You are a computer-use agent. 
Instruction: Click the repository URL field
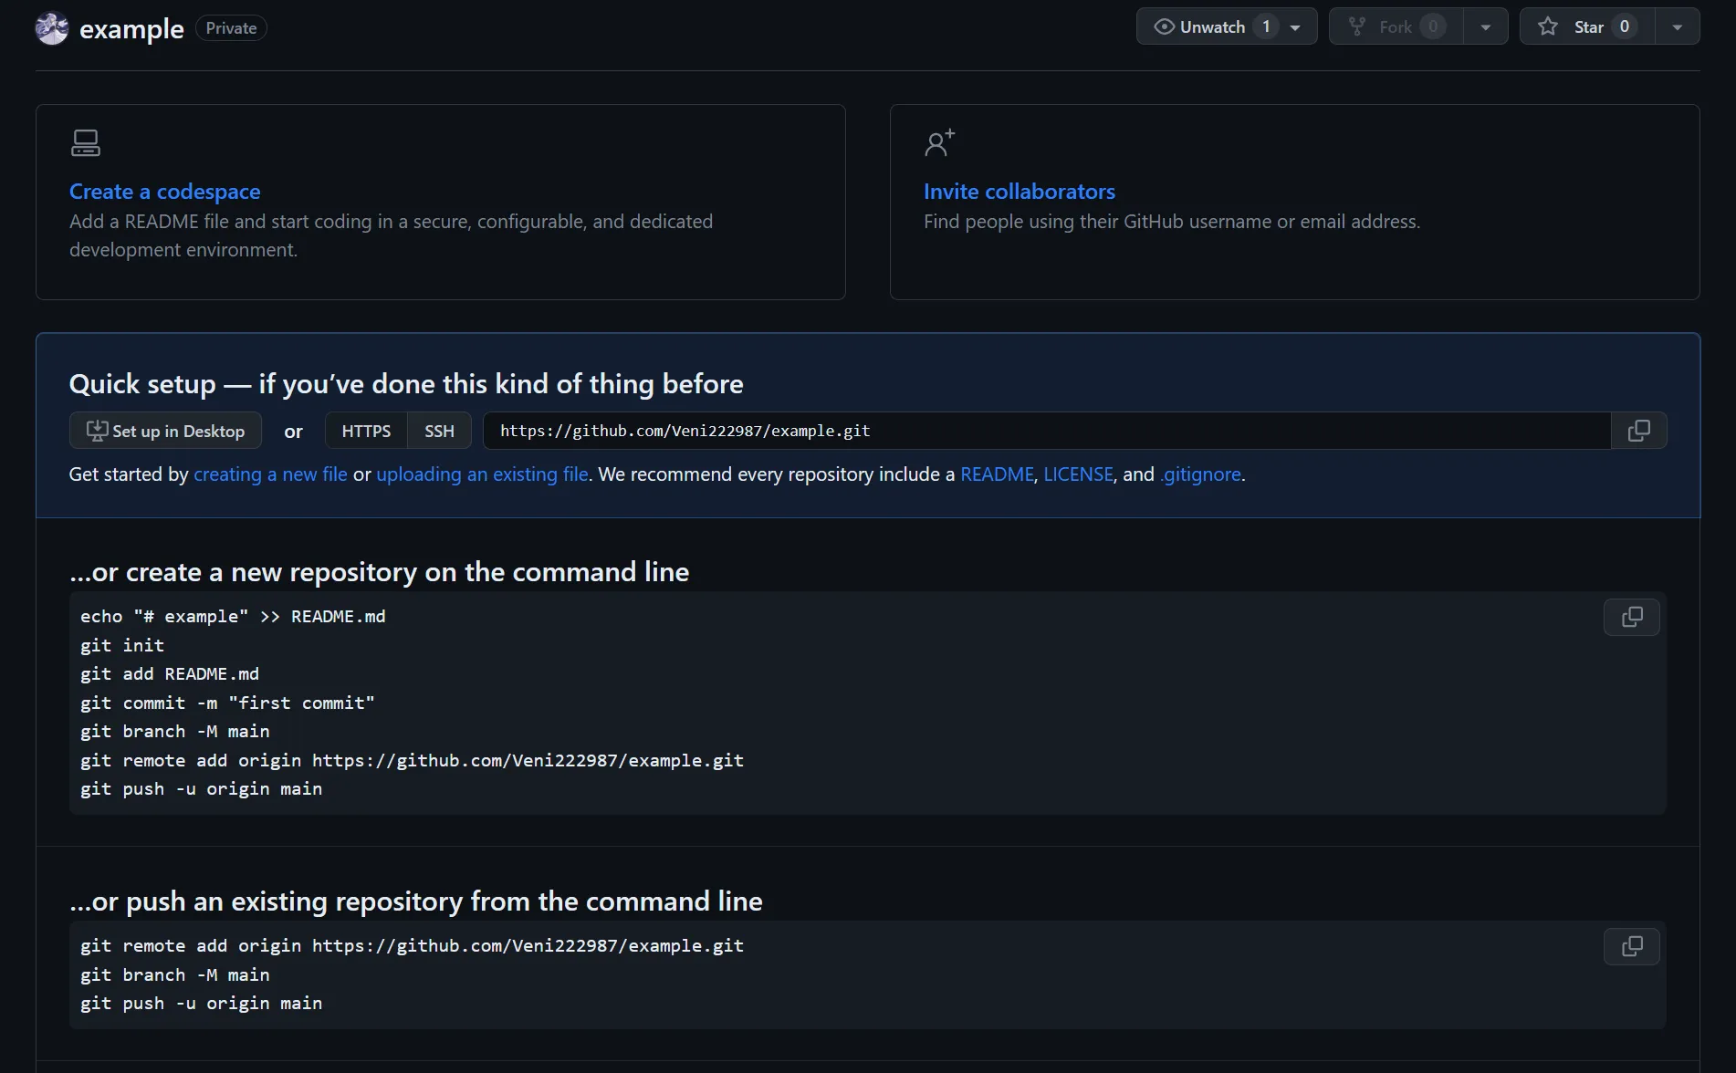pos(1047,431)
